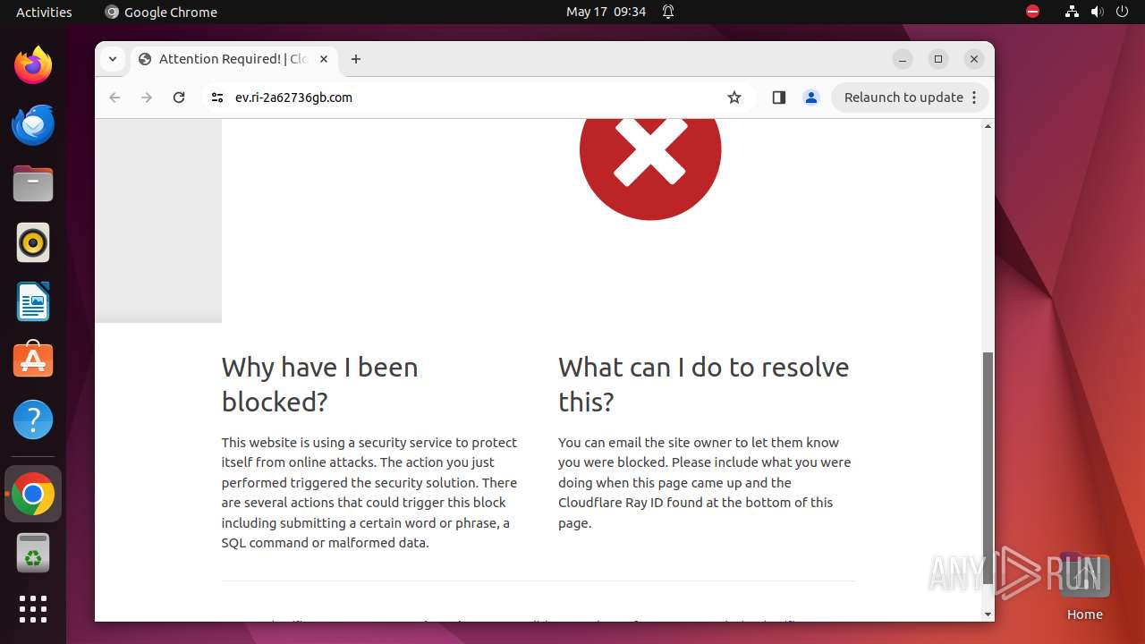1145x644 pixels.
Task: Launch LibreOffice Writer from the dock
Action: pyautogui.click(x=33, y=301)
